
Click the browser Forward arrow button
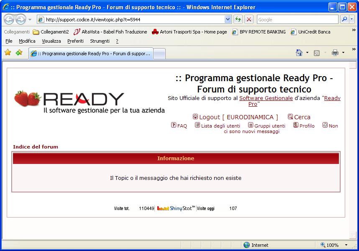coord(21,19)
